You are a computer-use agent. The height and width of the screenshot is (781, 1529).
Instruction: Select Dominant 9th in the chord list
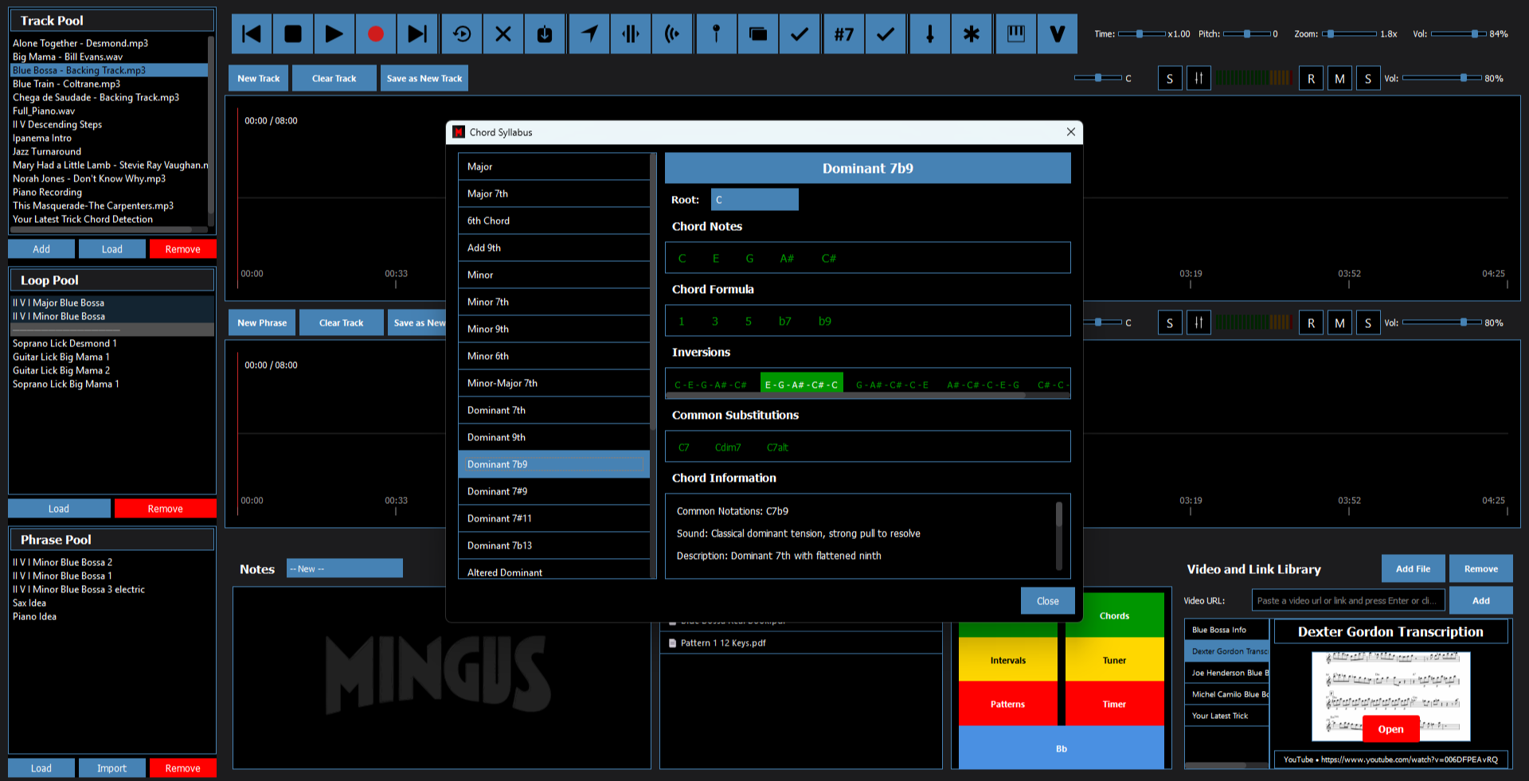553,437
